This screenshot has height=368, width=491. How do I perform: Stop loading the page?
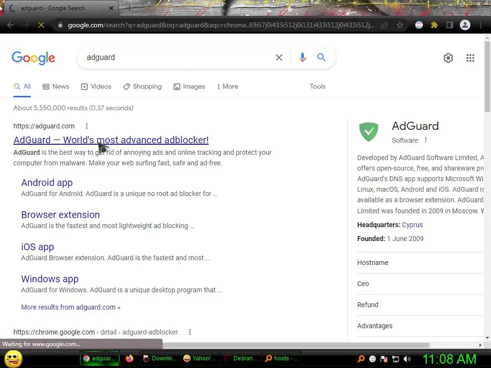point(41,25)
